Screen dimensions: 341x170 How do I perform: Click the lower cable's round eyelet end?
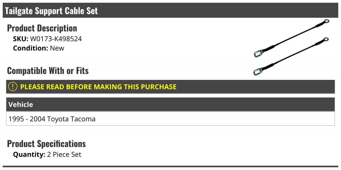[x=326, y=39]
